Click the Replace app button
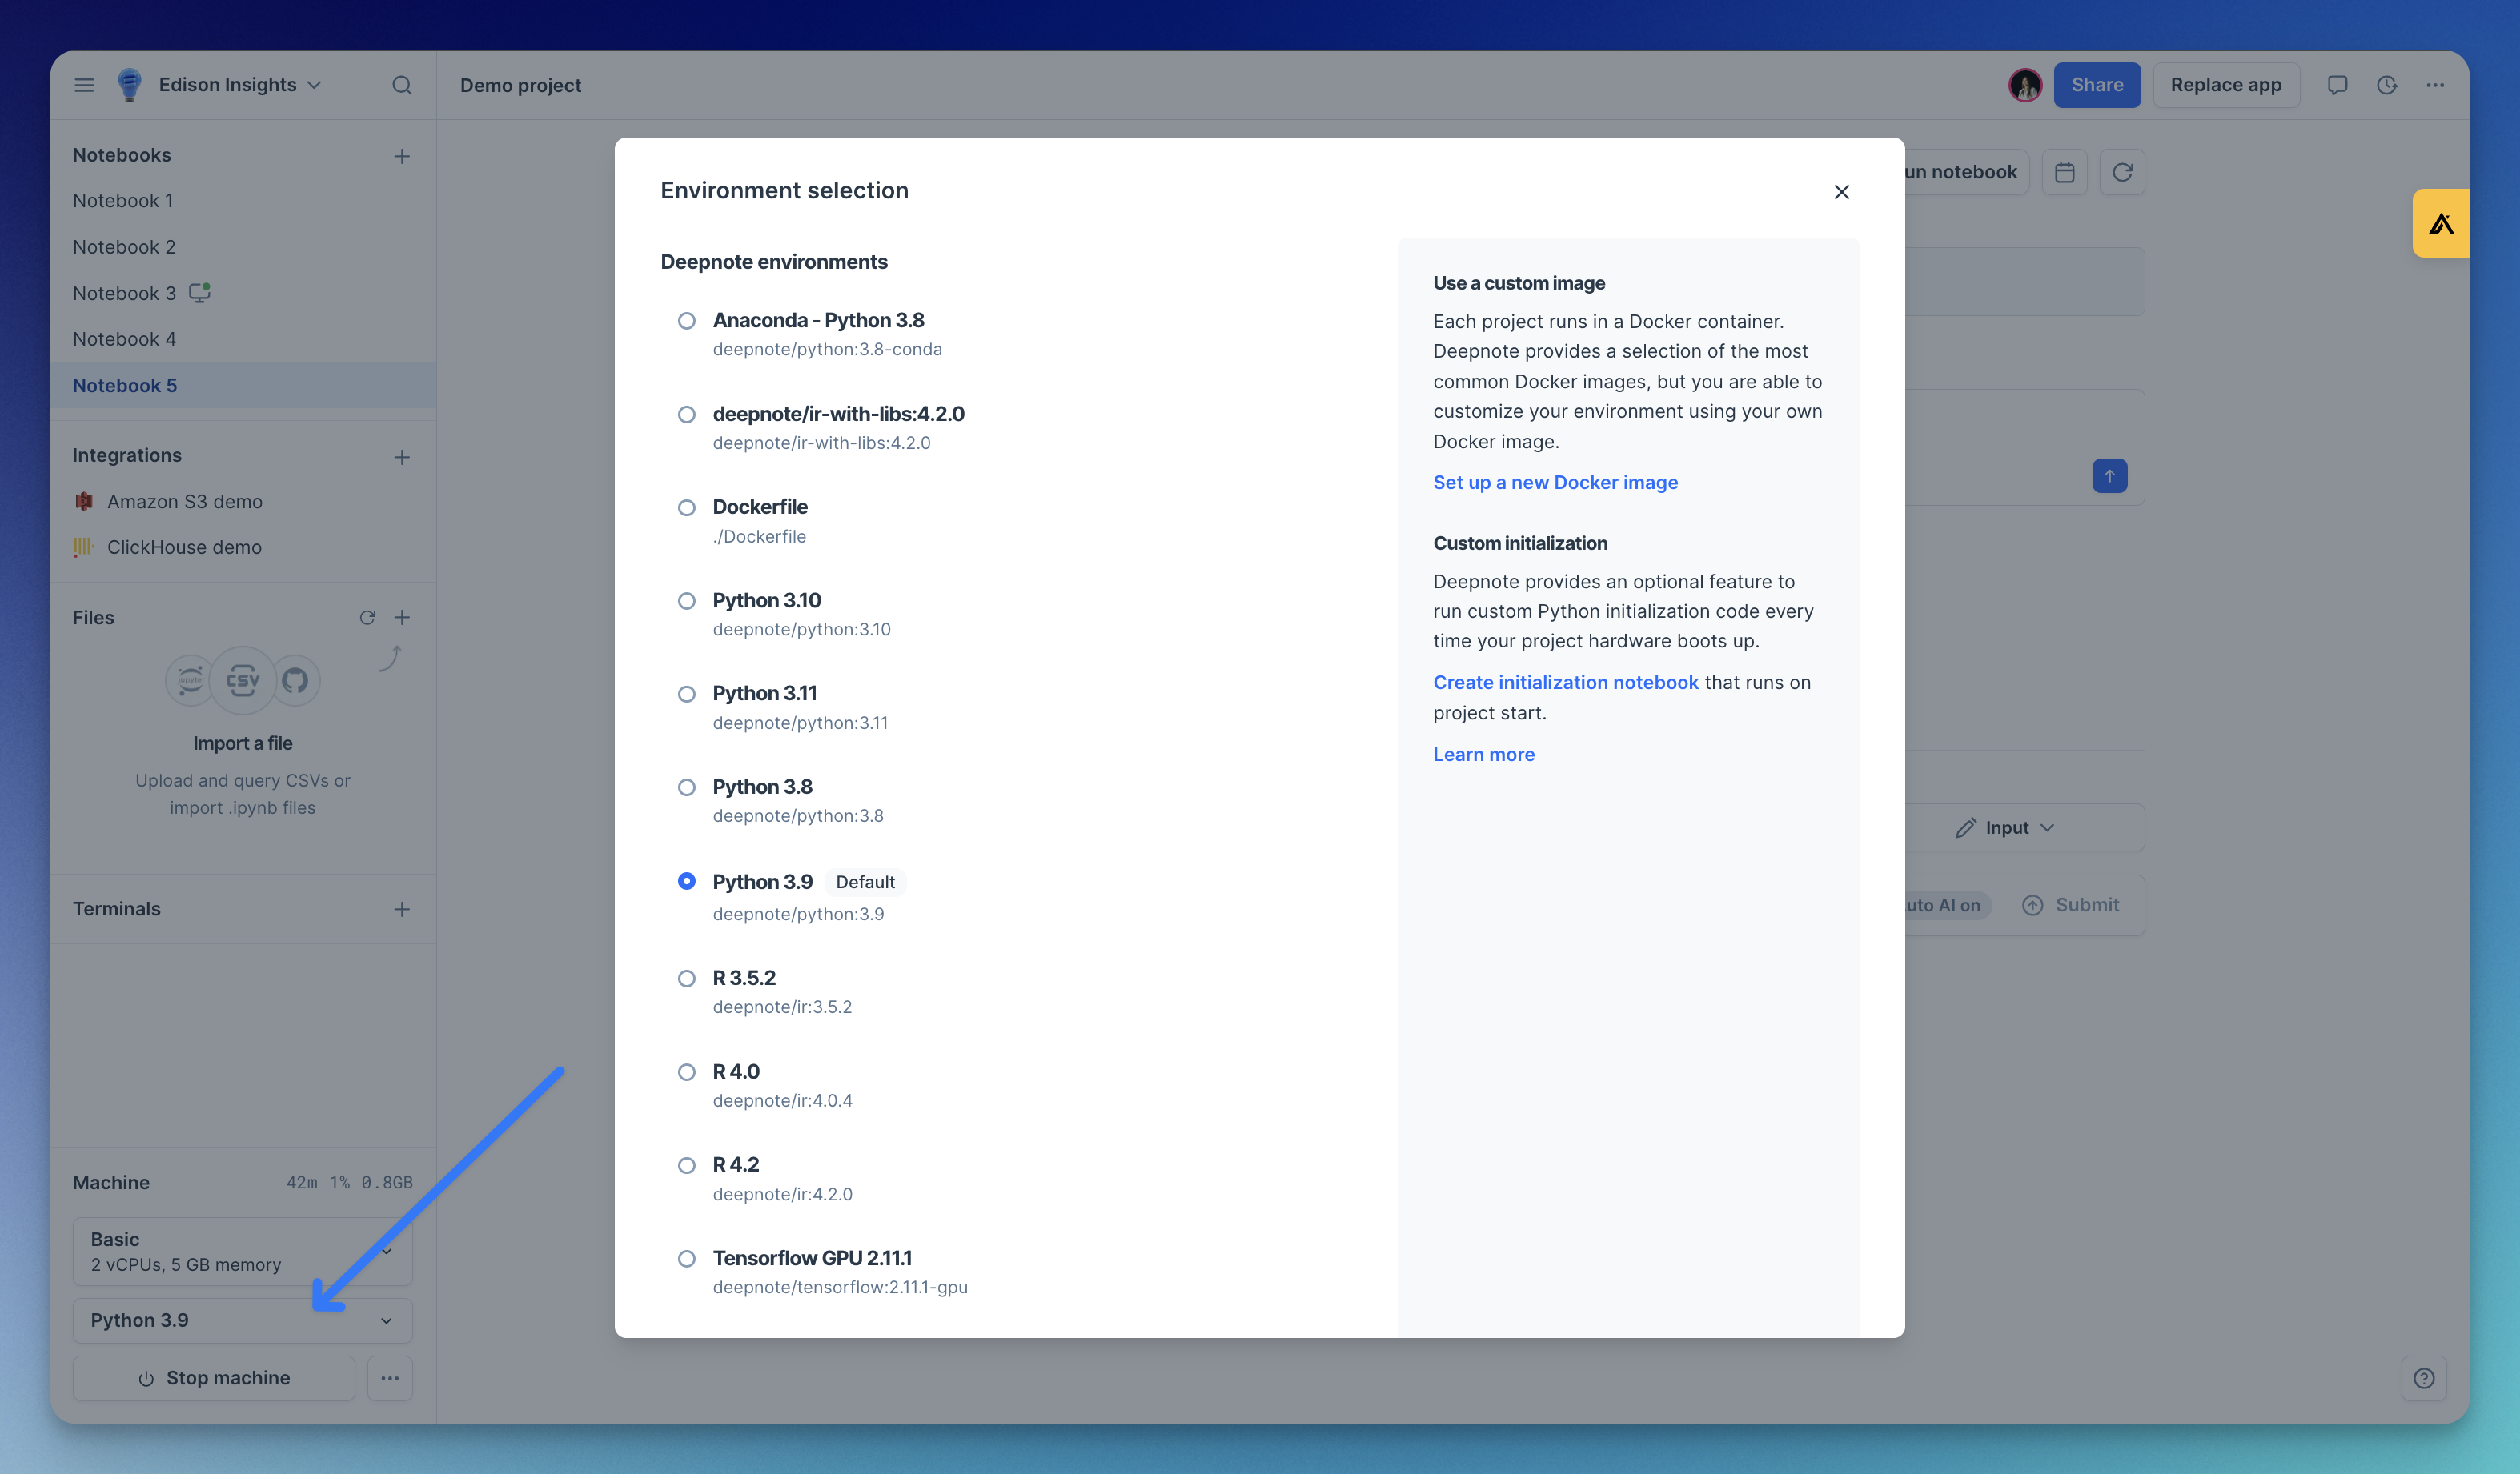 [x=2226, y=85]
